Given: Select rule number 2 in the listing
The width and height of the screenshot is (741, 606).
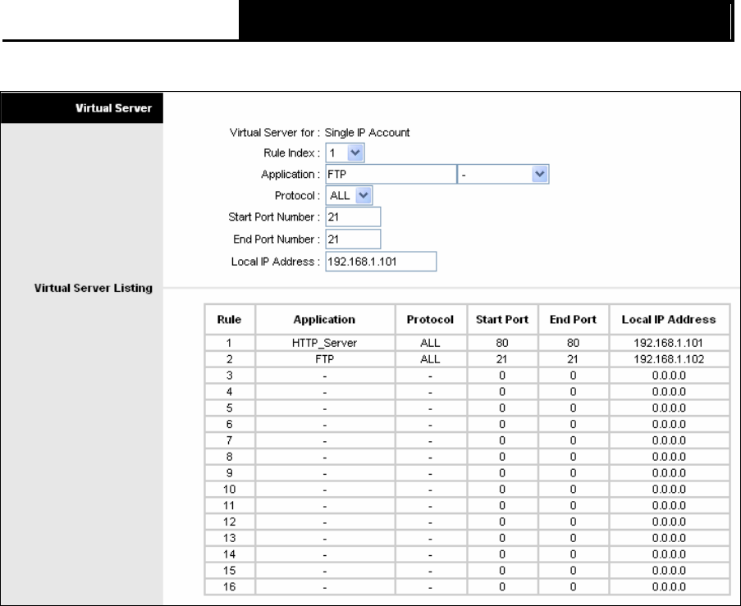Looking at the screenshot, I should (x=229, y=359).
